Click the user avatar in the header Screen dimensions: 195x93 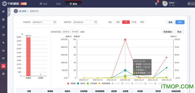pos(165,4)
